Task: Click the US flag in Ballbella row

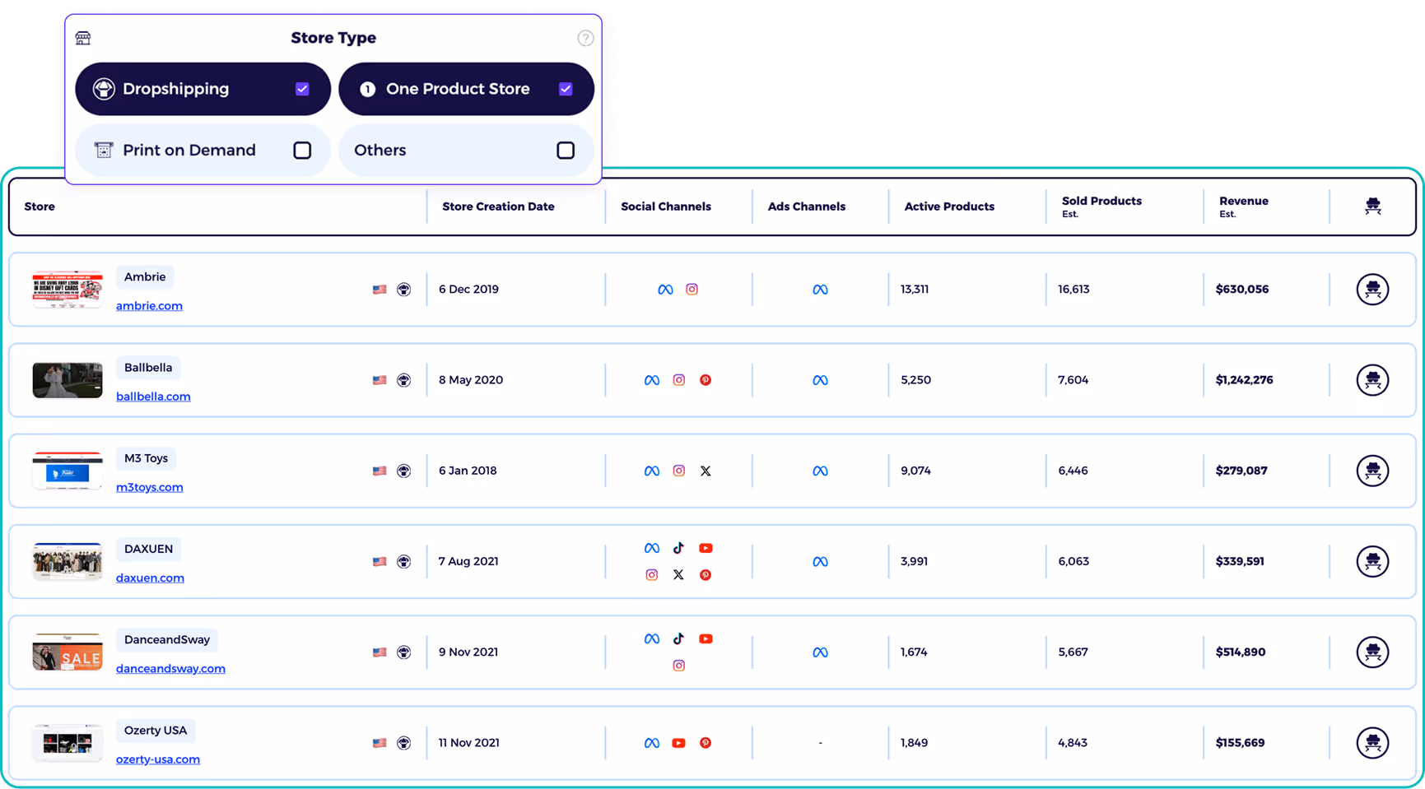Action: point(380,380)
